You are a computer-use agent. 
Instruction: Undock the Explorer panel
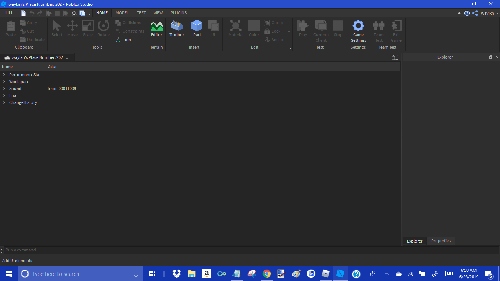click(x=491, y=57)
